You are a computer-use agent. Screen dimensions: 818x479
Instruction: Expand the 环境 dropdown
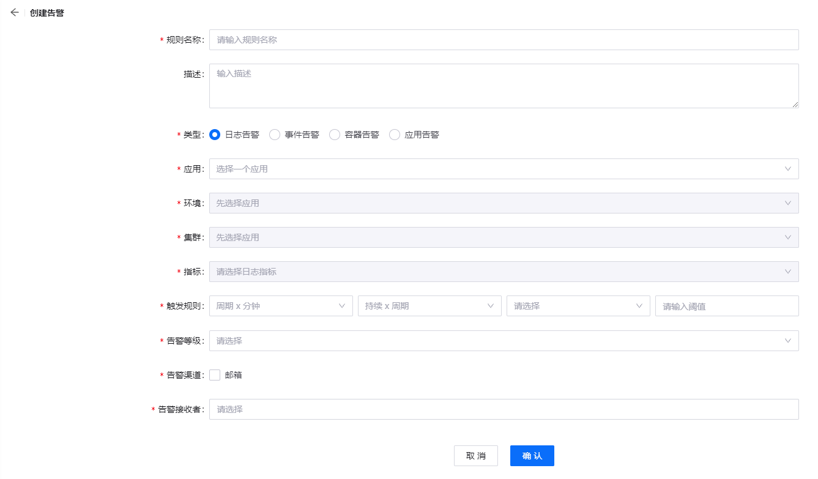[504, 203]
